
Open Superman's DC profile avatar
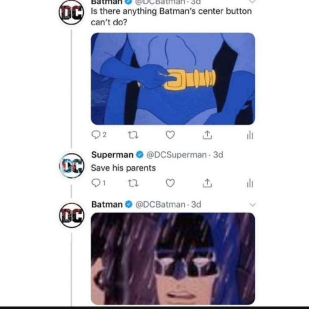(72, 166)
